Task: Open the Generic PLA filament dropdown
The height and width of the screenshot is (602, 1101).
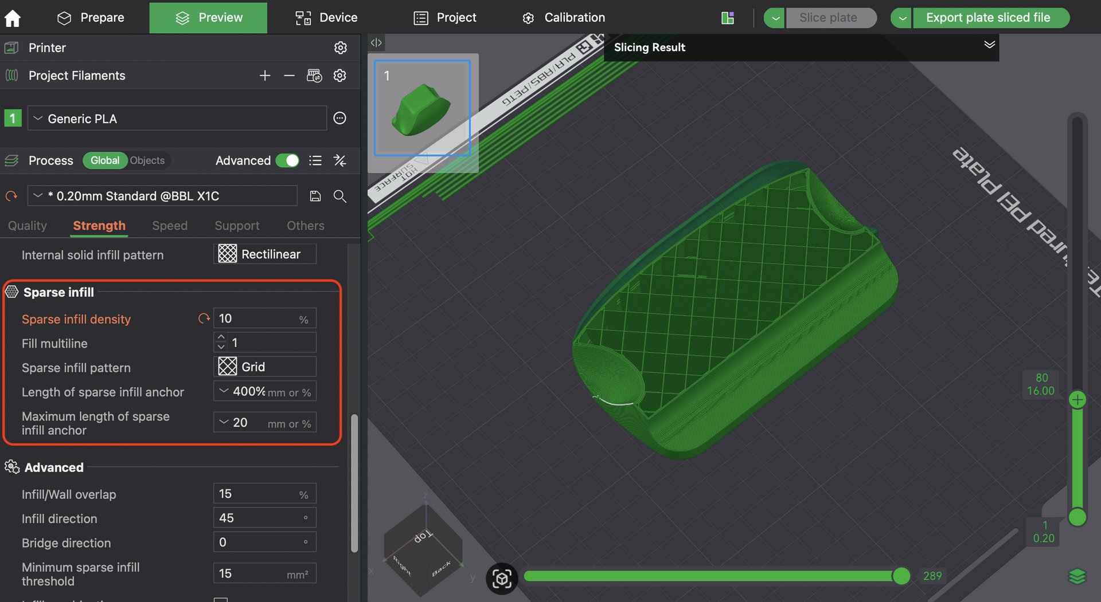Action: click(177, 119)
